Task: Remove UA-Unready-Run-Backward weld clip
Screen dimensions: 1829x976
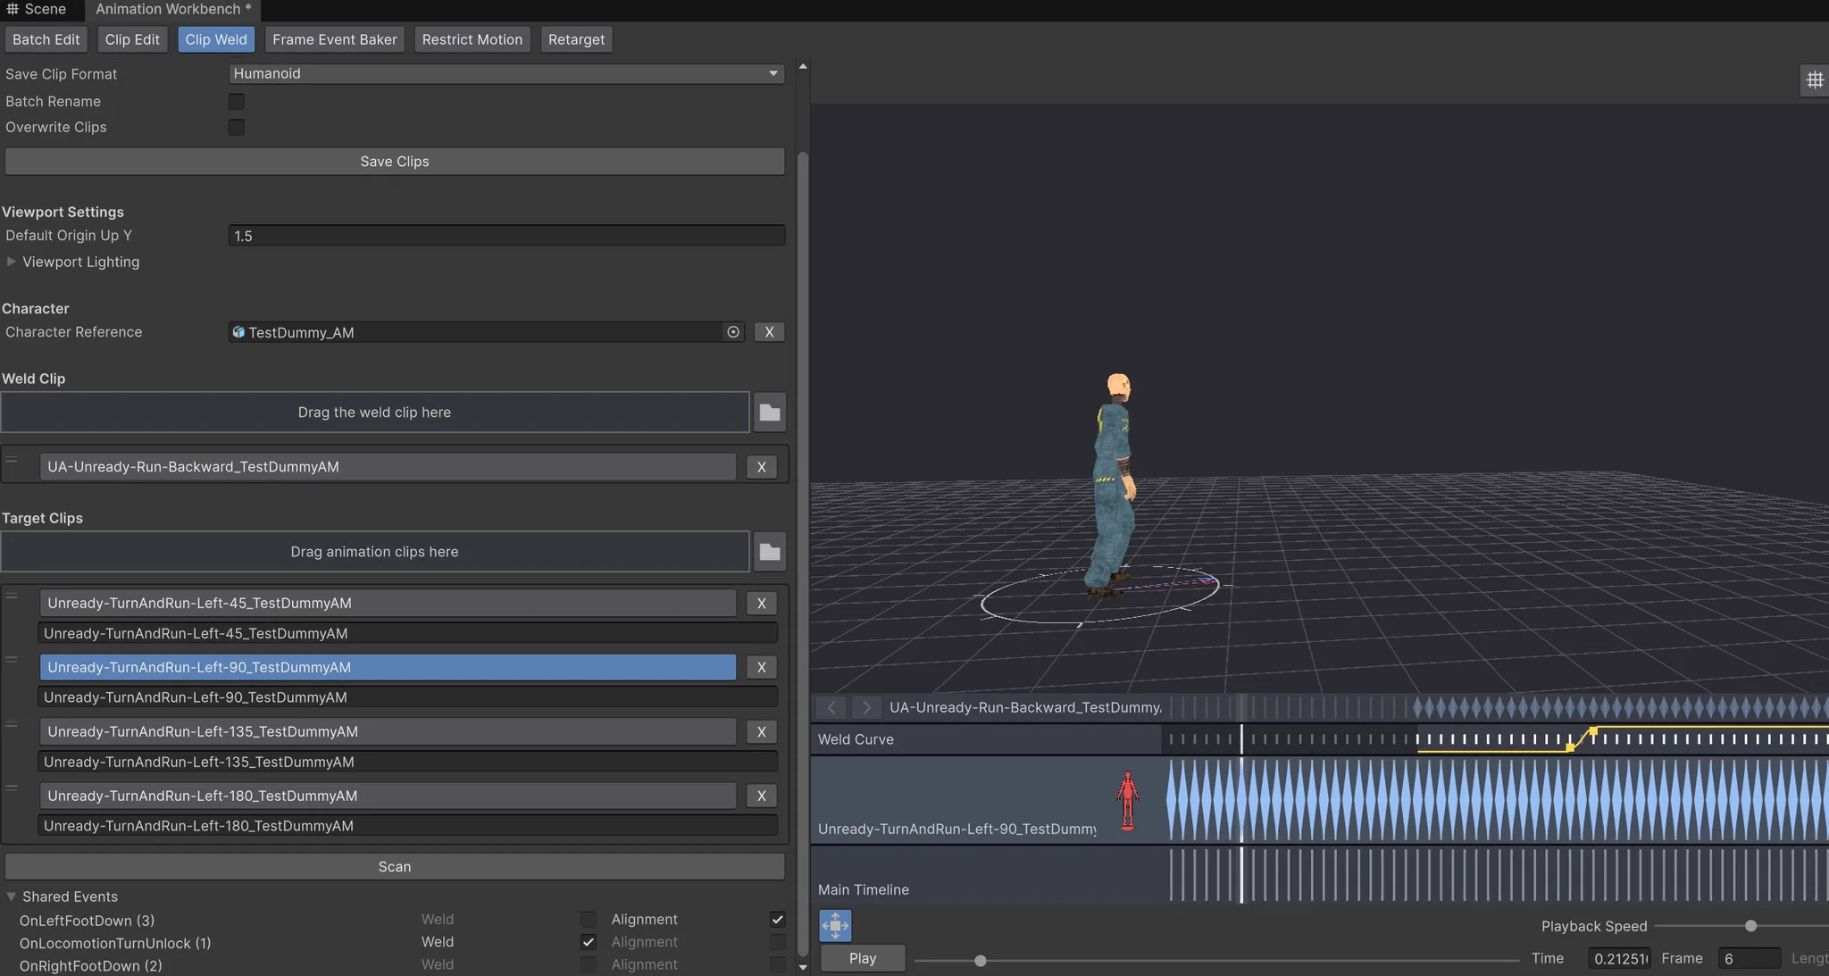Action: click(761, 467)
